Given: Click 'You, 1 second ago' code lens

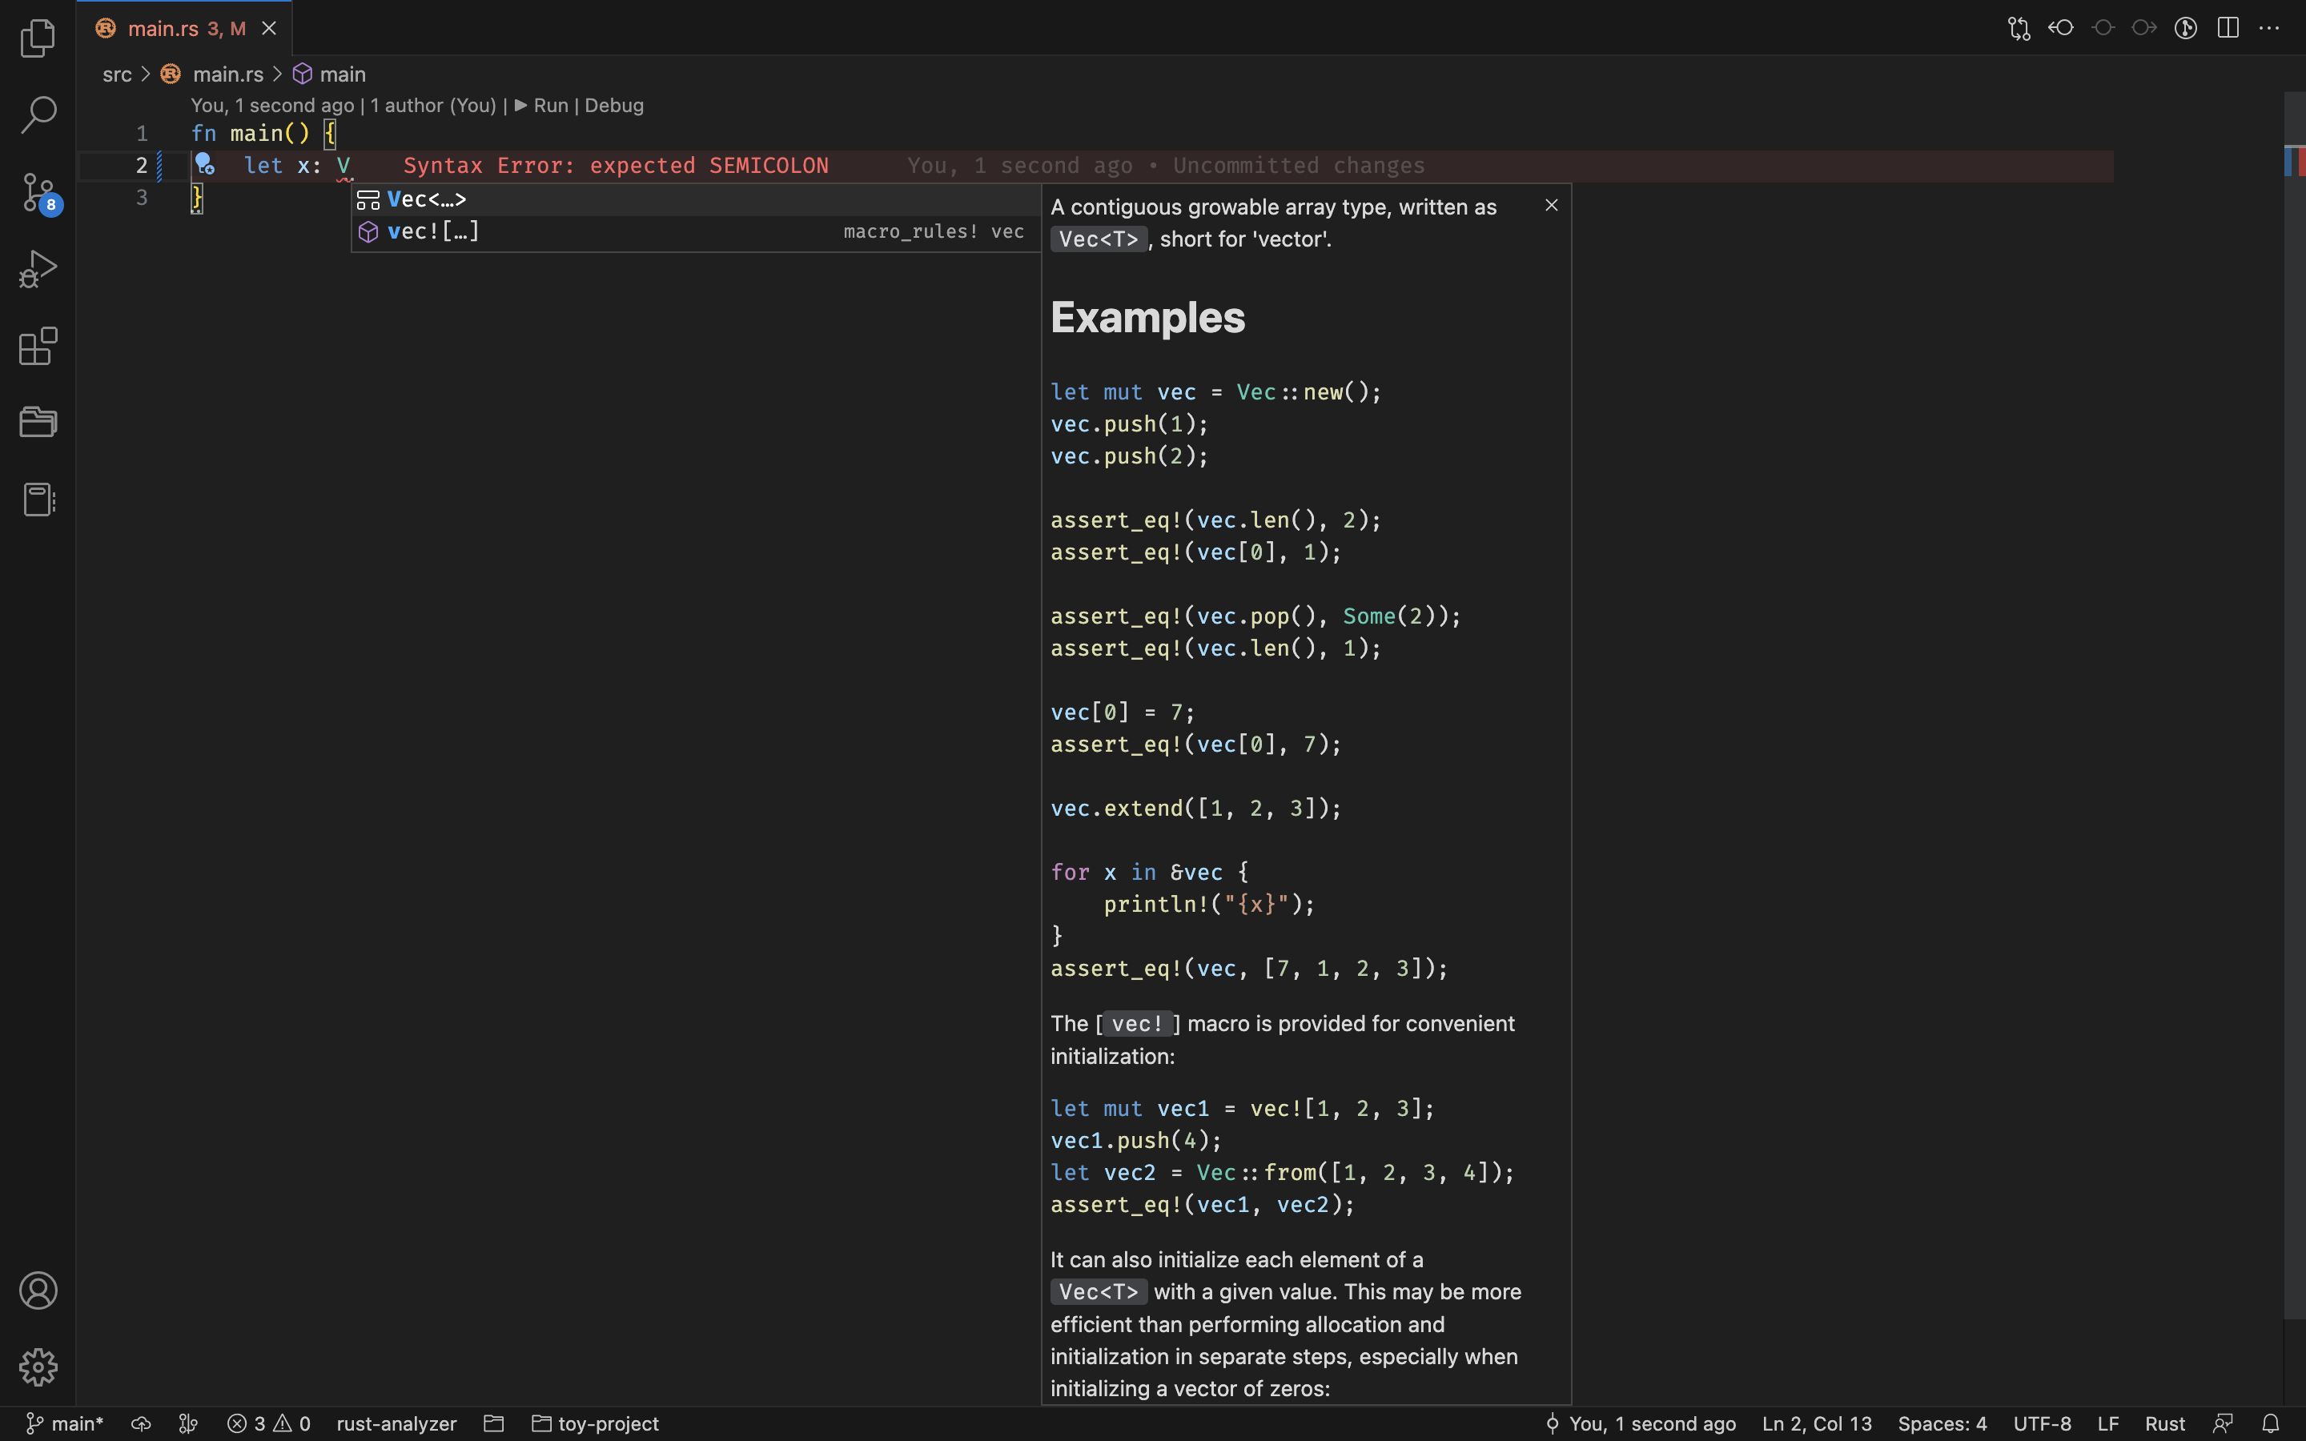Looking at the screenshot, I should point(272,105).
